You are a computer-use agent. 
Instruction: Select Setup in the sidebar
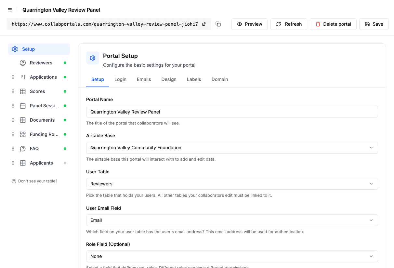click(39, 49)
